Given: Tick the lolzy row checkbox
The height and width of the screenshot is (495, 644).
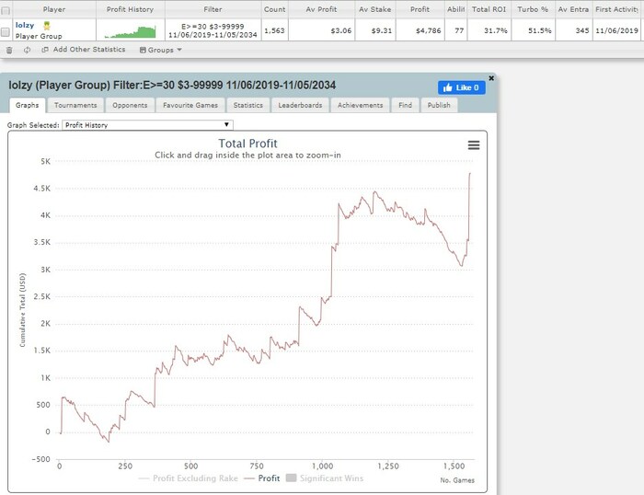Looking at the screenshot, I should tap(6, 31).
